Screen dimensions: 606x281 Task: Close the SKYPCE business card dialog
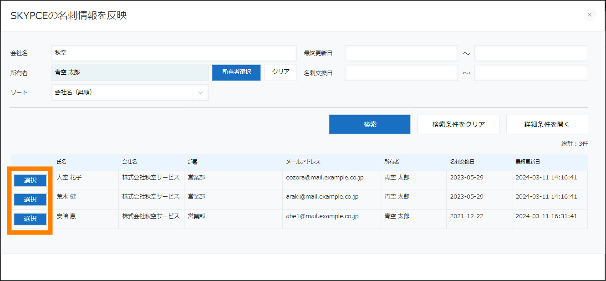590,15
